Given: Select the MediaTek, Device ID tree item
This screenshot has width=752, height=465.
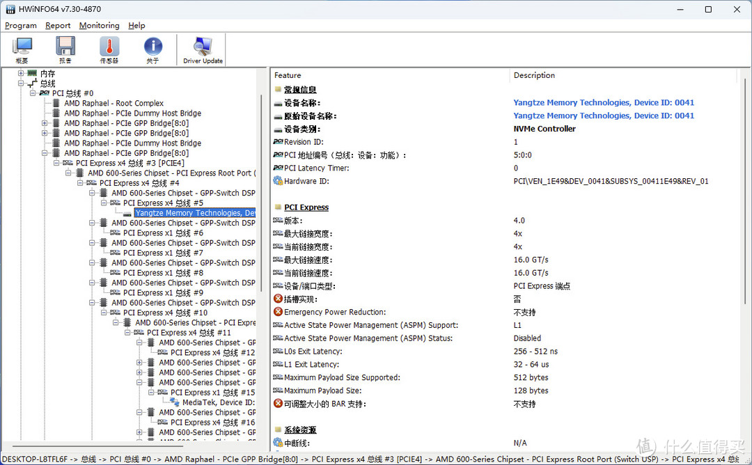Looking at the screenshot, I should [219, 402].
